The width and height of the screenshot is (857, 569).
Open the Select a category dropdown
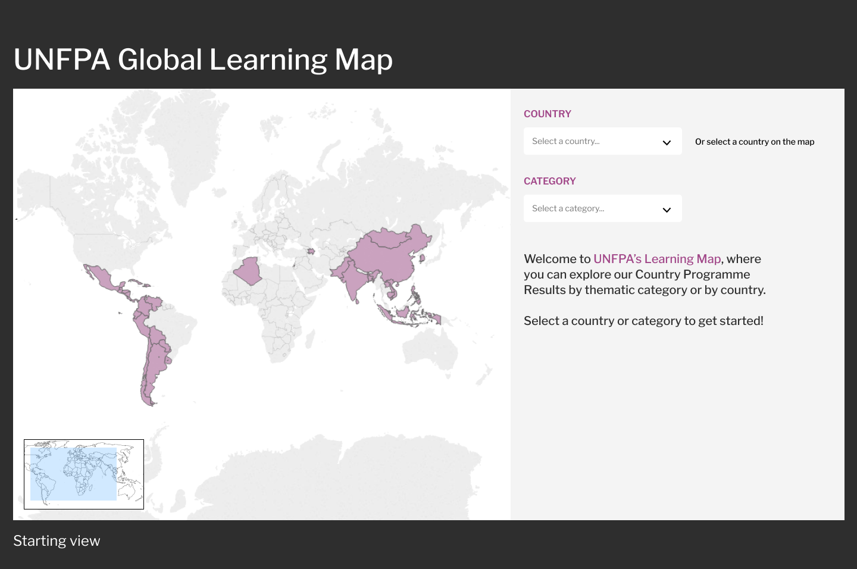(602, 208)
